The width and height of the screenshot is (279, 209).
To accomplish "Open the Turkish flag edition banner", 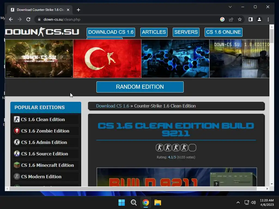I will tap(107, 59).
